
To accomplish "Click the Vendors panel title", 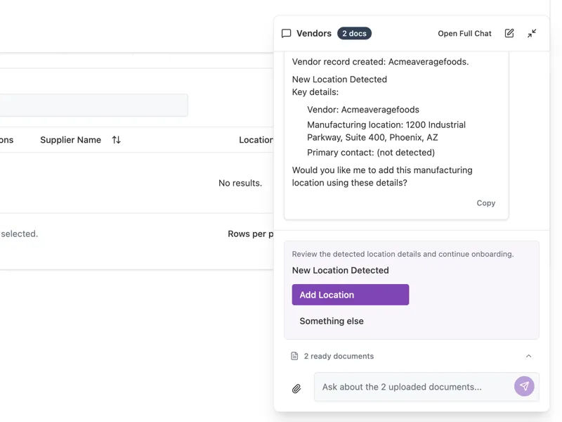I will [x=315, y=33].
